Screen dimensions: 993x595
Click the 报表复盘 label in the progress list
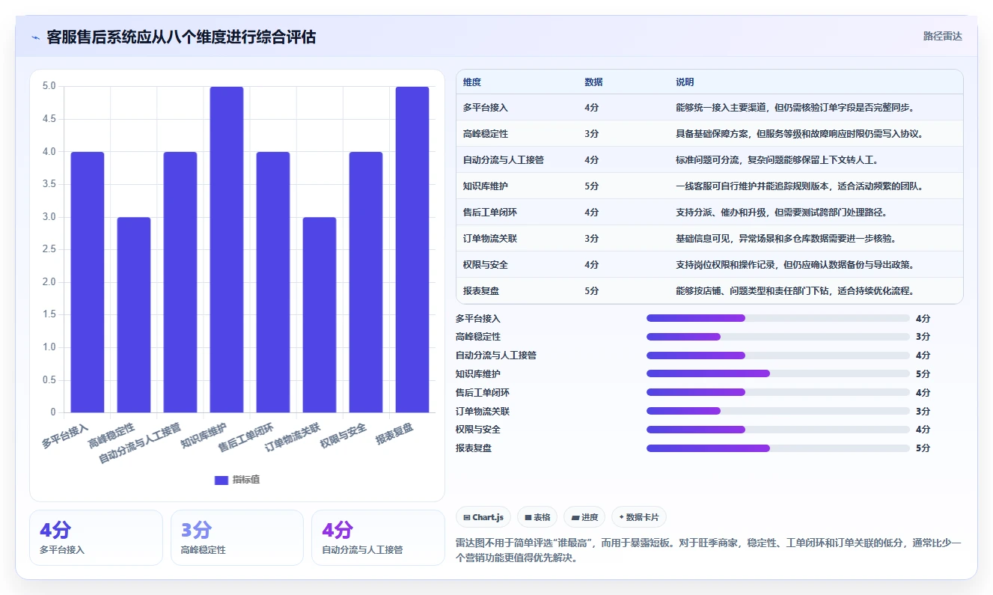(474, 448)
